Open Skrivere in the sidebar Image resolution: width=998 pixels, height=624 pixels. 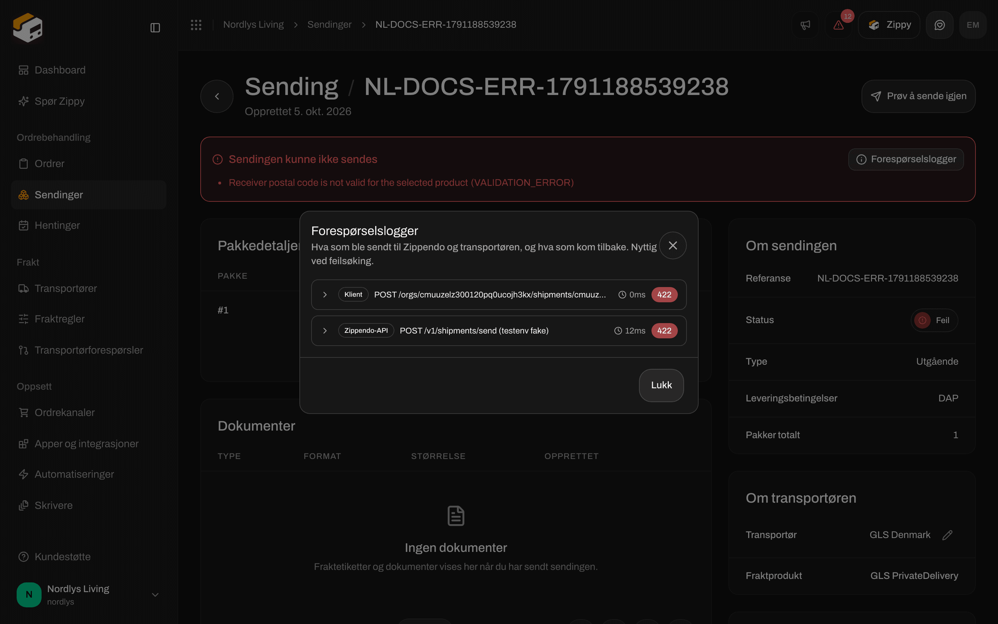[88, 505]
